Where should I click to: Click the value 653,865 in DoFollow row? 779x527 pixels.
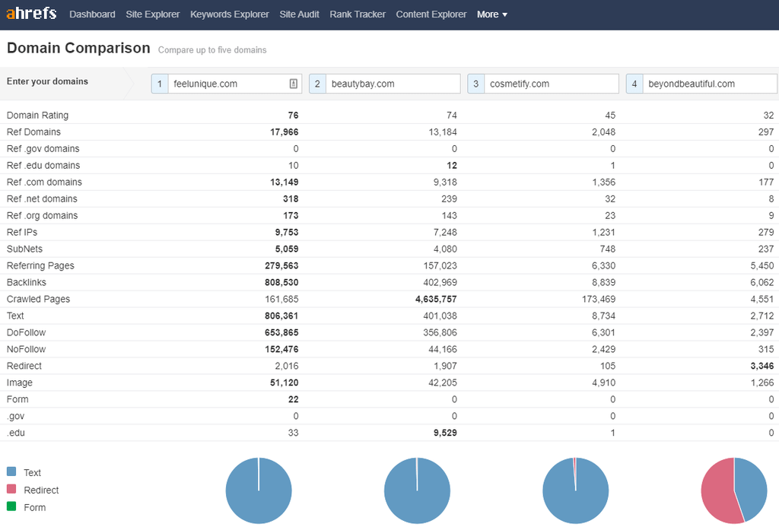coord(281,332)
